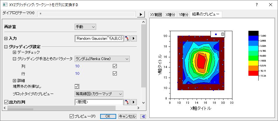
Task: Click horizontal scrollbar right arrow in settings panel
Action: tap(138, 108)
